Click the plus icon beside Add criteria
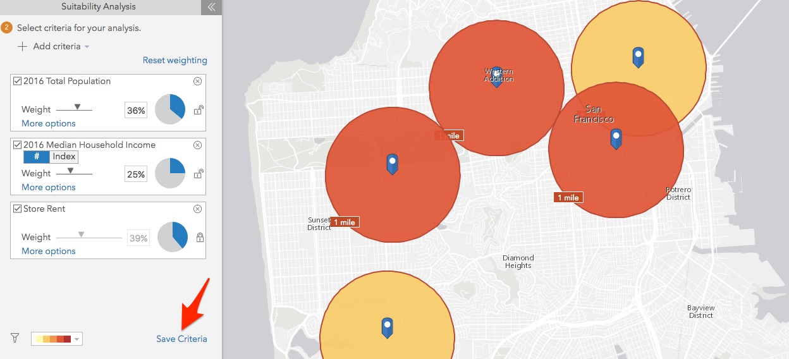The height and width of the screenshot is (359, 789). click(23, 46)
